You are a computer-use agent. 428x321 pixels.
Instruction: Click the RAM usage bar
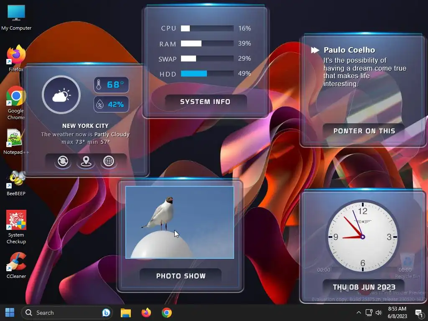(x=207, y=43)
